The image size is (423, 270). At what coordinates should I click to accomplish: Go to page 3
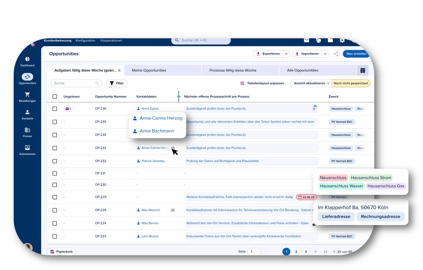306,252
